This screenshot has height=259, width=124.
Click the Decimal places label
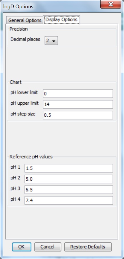coord(25,39)
